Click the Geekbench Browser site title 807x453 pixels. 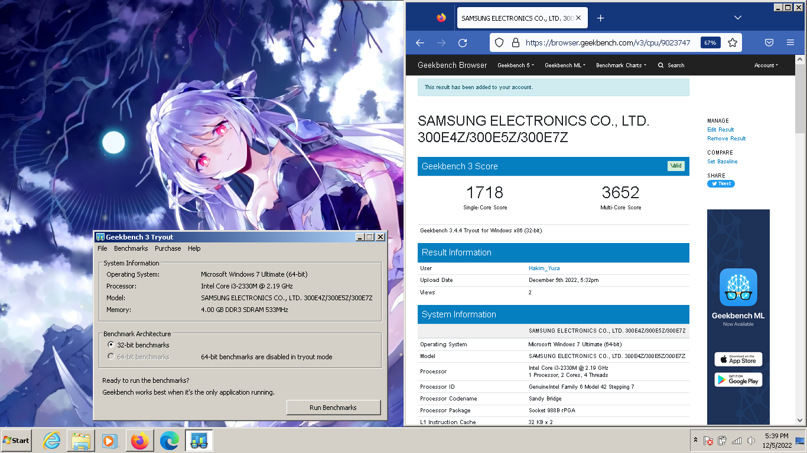[x=453, y=65]
